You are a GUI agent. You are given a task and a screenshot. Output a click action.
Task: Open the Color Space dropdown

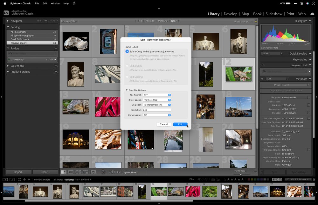[x=157, y=100]
